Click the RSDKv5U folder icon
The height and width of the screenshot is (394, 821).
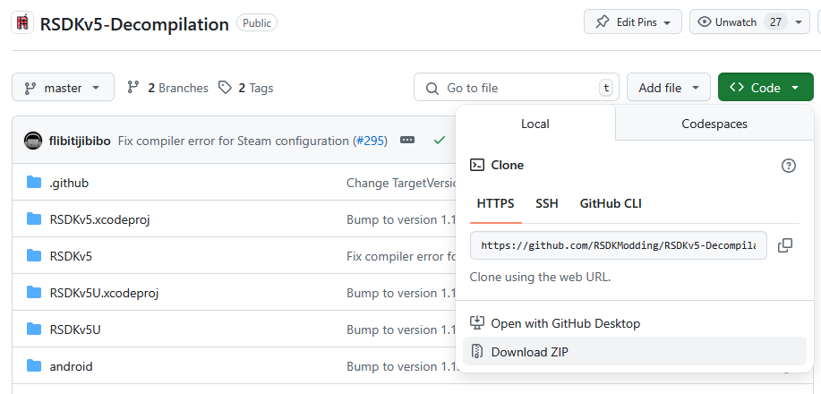pyautogui.click(x=33, y=329)
